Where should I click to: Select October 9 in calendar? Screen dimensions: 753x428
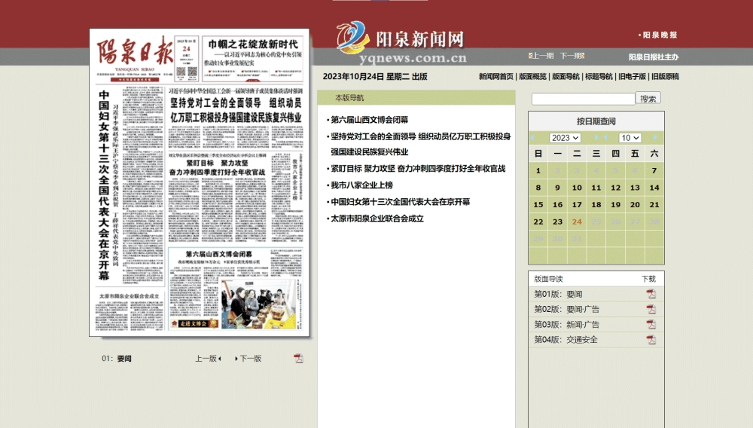tap(557, 188)
